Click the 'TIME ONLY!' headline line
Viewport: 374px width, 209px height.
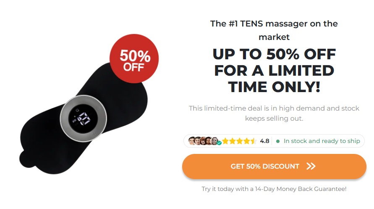point(274,86)
